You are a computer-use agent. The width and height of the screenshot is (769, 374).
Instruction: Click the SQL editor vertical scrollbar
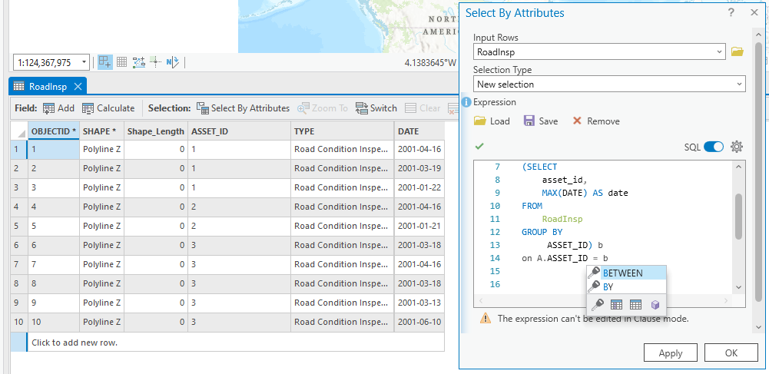(x=739, y=215)
